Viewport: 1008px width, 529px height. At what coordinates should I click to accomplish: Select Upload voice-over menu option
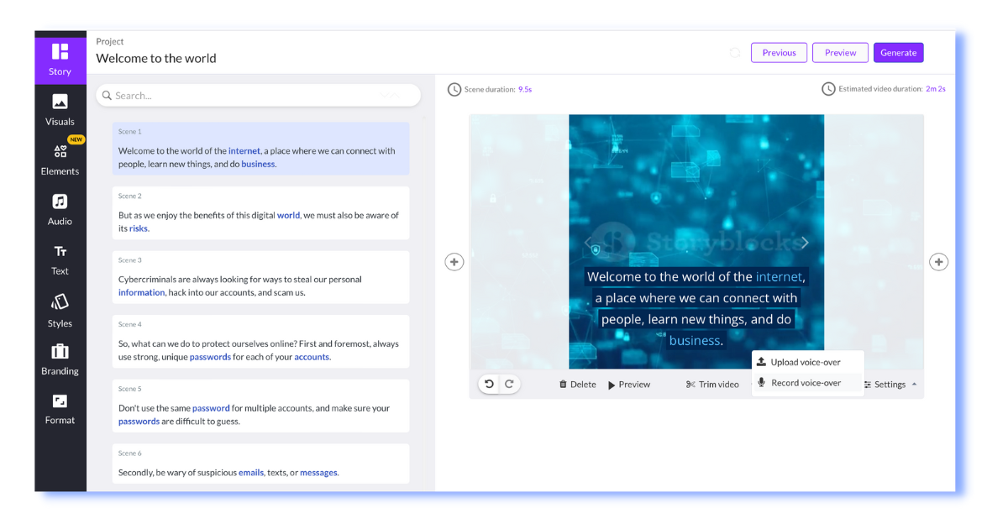coord(806,362)
